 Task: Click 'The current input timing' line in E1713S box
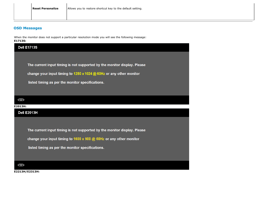coord(86,65)
